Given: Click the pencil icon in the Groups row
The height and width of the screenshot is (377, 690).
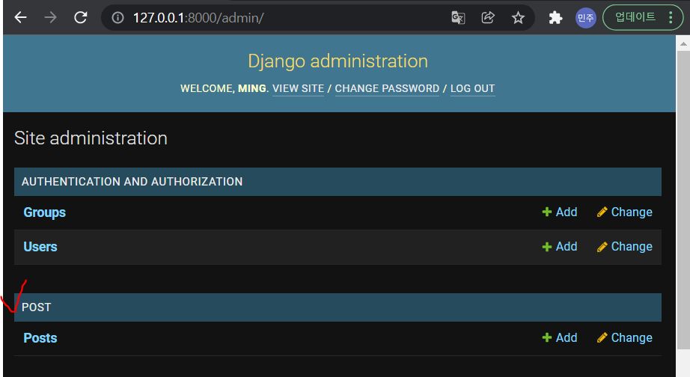Looking at the screenshot, I should [602, 212].
